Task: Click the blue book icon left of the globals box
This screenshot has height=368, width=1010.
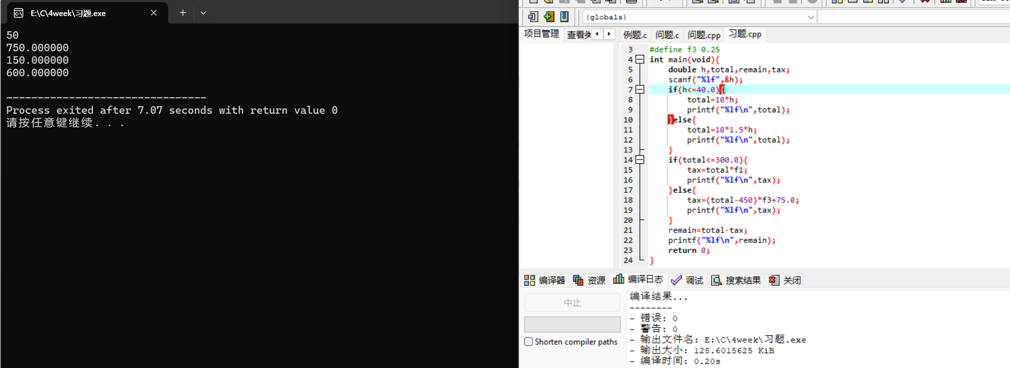Action: [564, 17]
